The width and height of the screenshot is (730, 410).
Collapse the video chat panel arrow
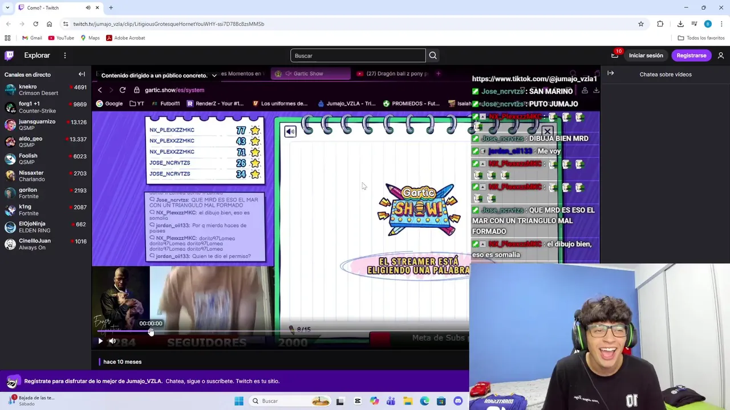point(610,73)
